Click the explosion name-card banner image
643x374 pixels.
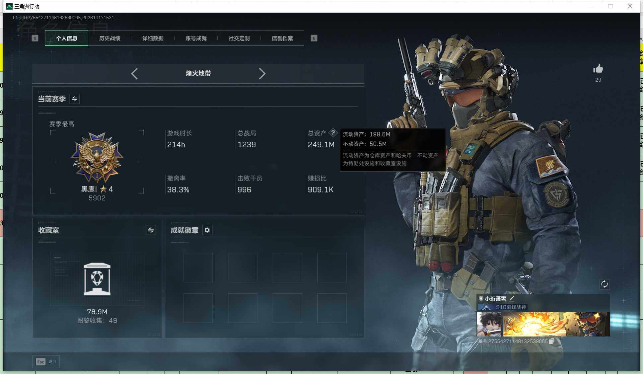pyautogui.click(x=556, y=324)
